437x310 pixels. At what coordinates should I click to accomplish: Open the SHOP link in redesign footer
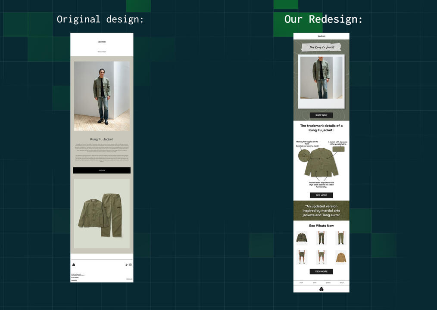point(301,283)
